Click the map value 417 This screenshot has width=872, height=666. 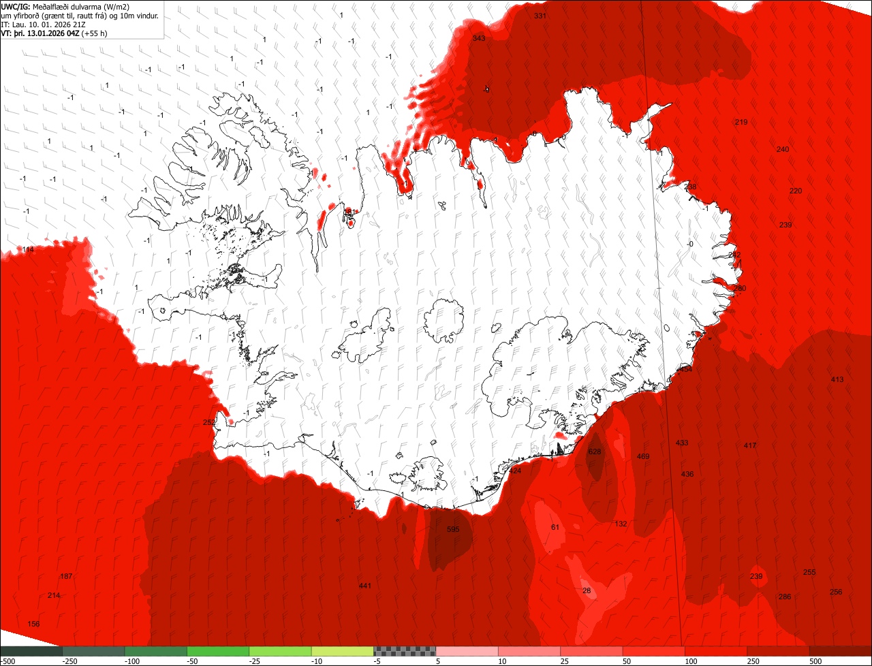click(750, 445)
